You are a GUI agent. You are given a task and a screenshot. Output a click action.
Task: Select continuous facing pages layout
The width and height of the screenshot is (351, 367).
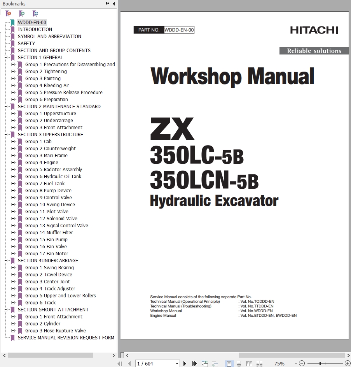pyautogui.click(x=259, y=363)
